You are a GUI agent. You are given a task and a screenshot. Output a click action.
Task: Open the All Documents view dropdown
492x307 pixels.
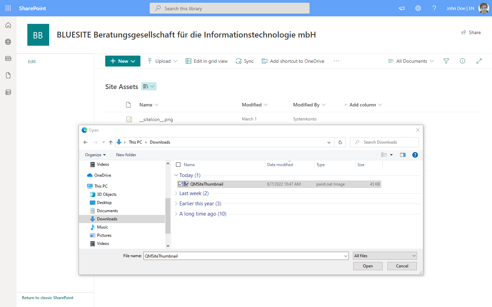click(411, 61)
